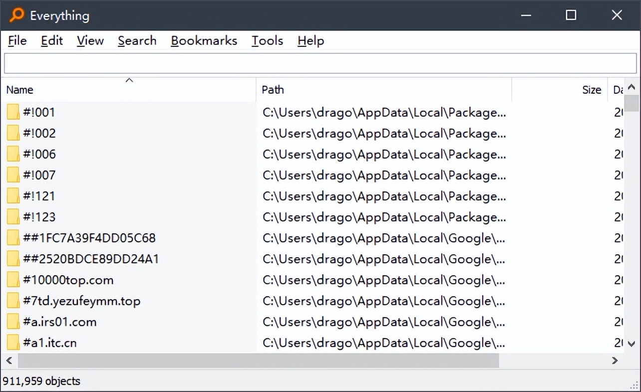The image size is (641, 392).
Task: Sort results by the Path column header
Action: tap(383, 90)
